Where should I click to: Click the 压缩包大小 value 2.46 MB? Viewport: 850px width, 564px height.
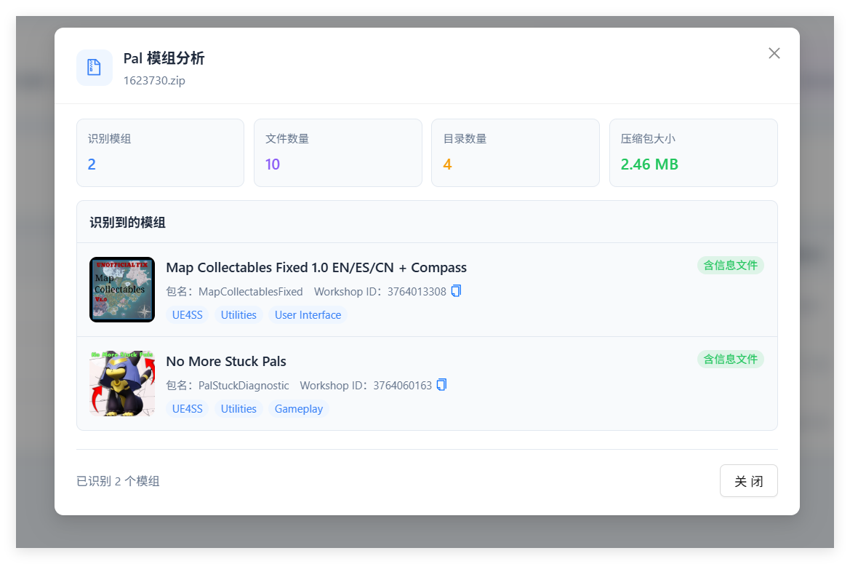click(649, 164)
